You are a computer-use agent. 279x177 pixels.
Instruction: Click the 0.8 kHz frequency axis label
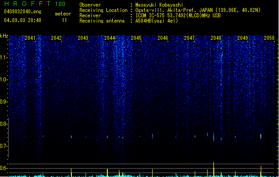click(4, 124)
